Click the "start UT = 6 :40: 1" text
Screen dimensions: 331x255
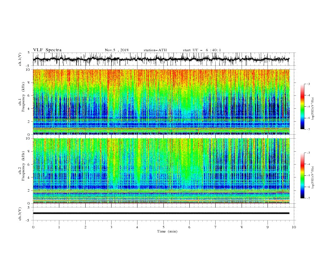coord(202,50)
